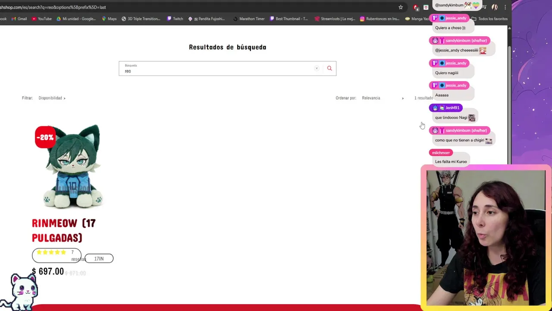Open the Manga Yao bookmark

coord(417,19)
